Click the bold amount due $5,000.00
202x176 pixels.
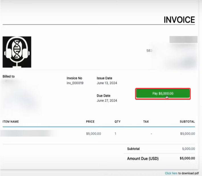pos(187,158)
